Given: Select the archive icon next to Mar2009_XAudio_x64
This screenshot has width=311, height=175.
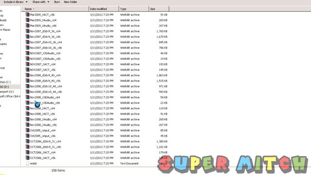Looking at the screenshot, I should click(x=27, y=20).
